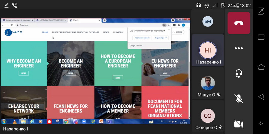Click the SIGN IN button
This screenshot has height=134, width=269.
click(x=178, y=32)
